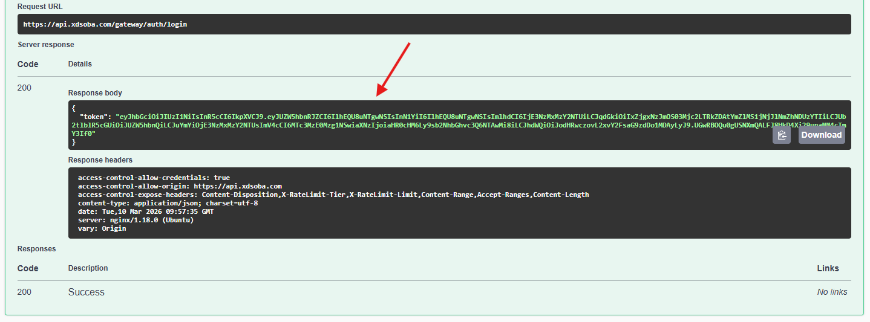Screen dimensions: 870x322
Task: Click the access-control-expose-headers line
Action: [333, 195]
